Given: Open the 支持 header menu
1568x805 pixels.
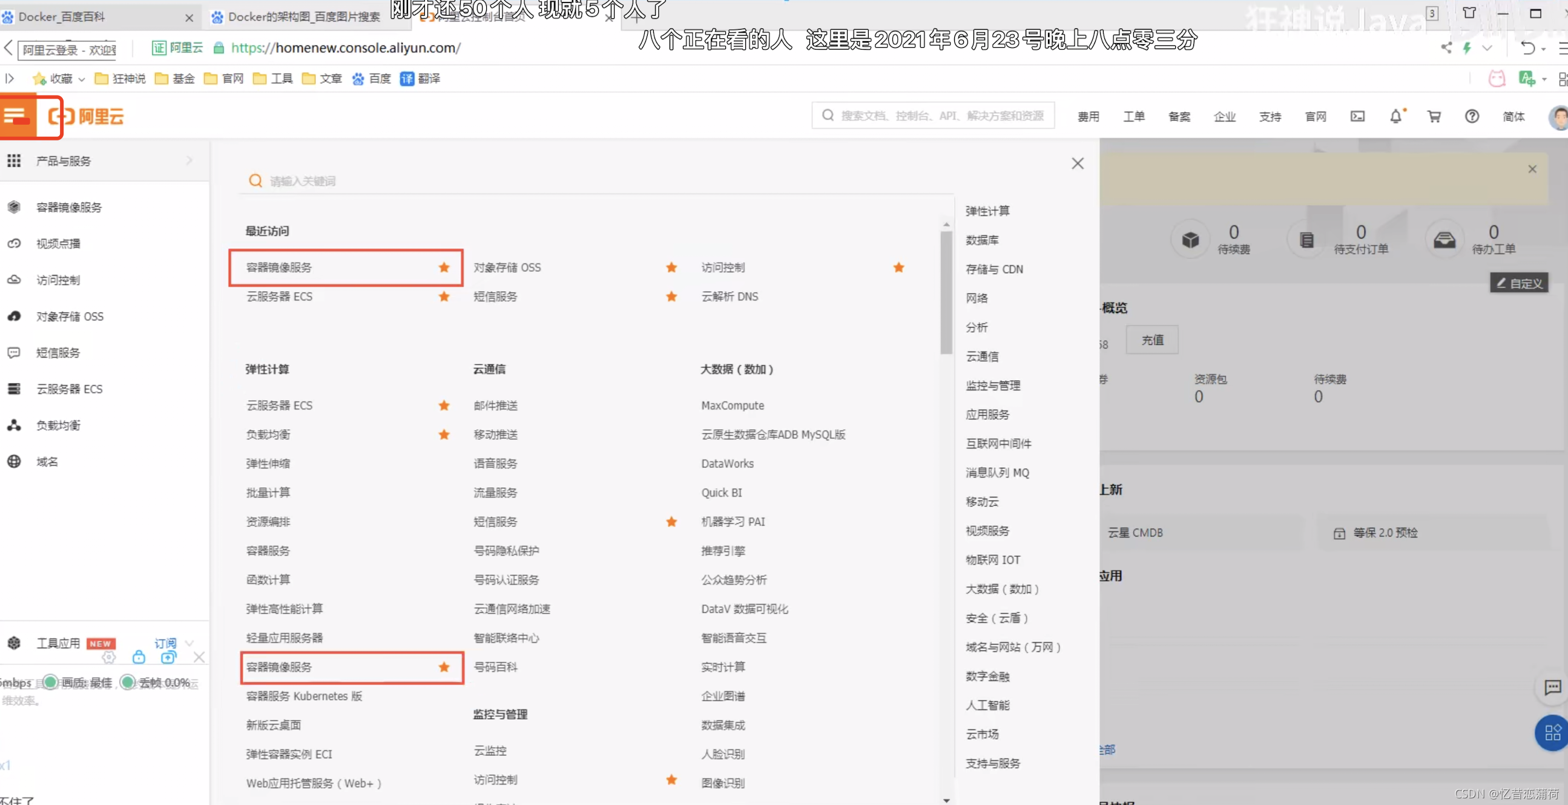Looking at the screenshot, I should 1270,117.
